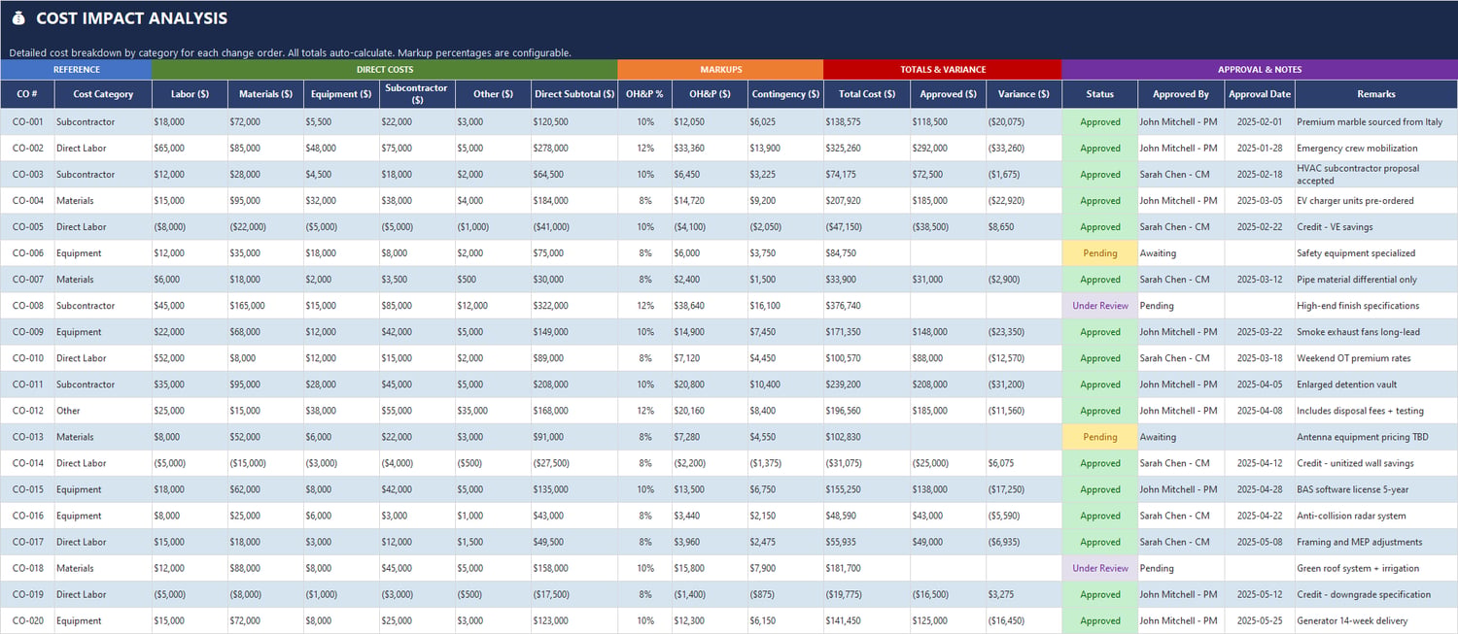Click 'Generator 14-week delivery' remark
Viewport: 1458px width, 634px height.
1376,620
